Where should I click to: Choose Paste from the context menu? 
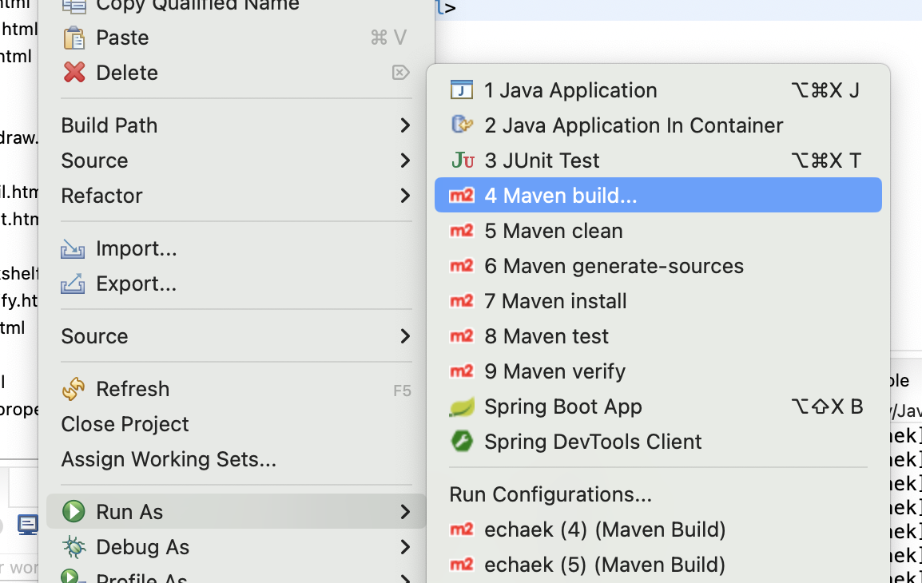point(236,38)
